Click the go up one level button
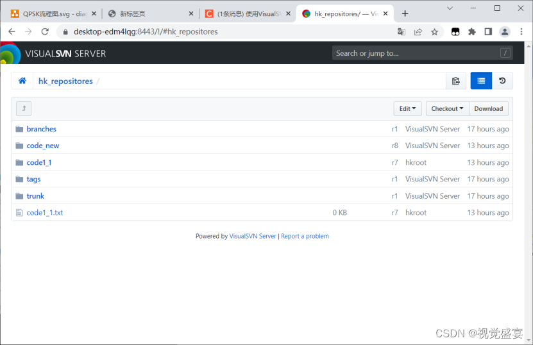The width and height of the screenshot is (533, 345). 24,109
